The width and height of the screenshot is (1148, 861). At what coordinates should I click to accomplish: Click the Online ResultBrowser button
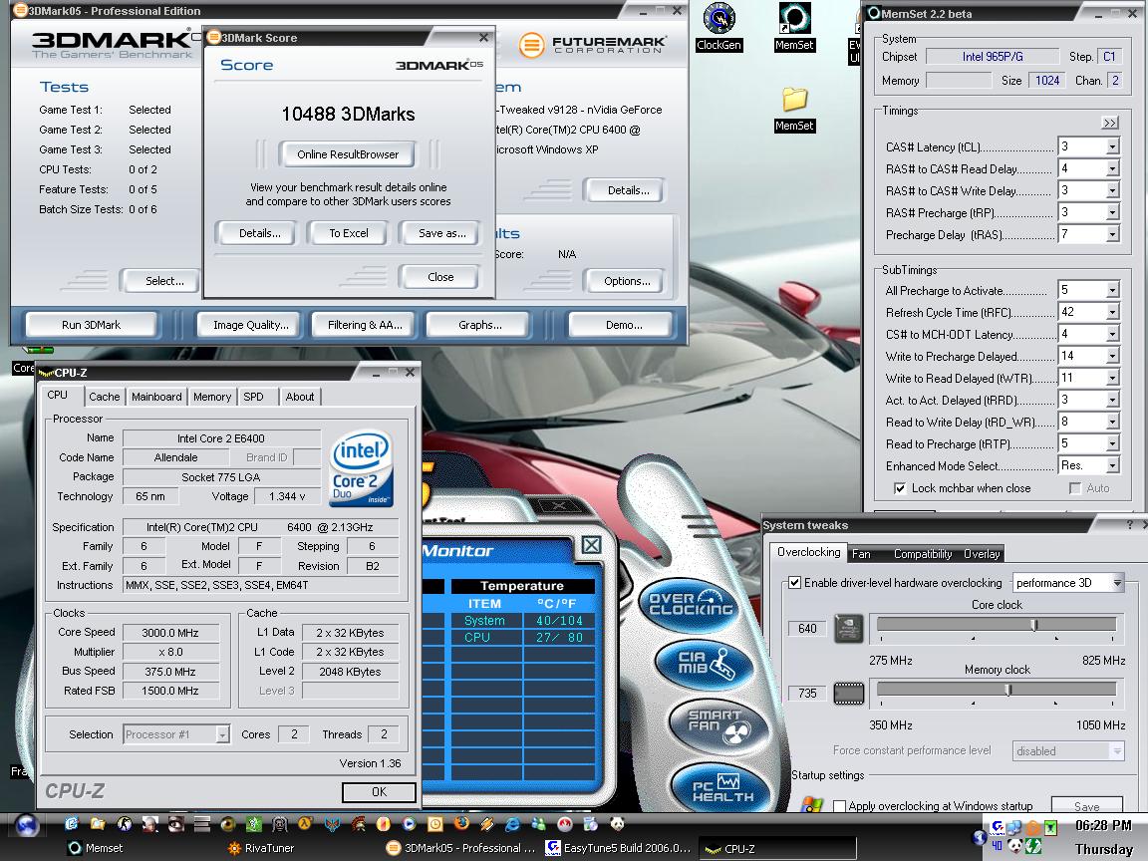348,154
